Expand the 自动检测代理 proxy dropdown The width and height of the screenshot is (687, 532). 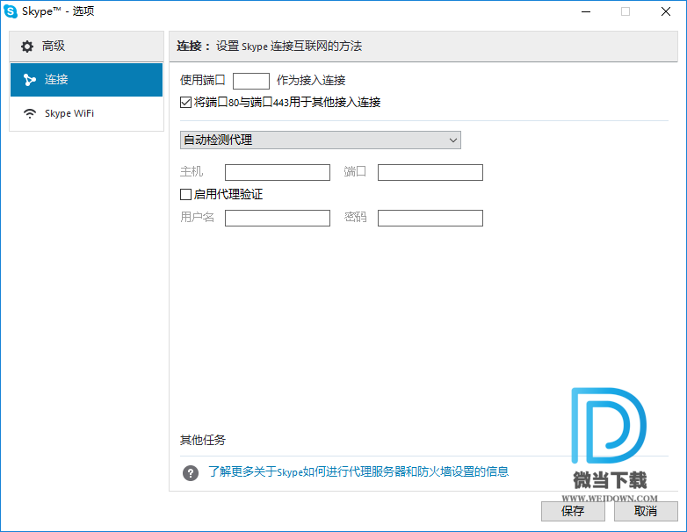(x=320, y=140)
